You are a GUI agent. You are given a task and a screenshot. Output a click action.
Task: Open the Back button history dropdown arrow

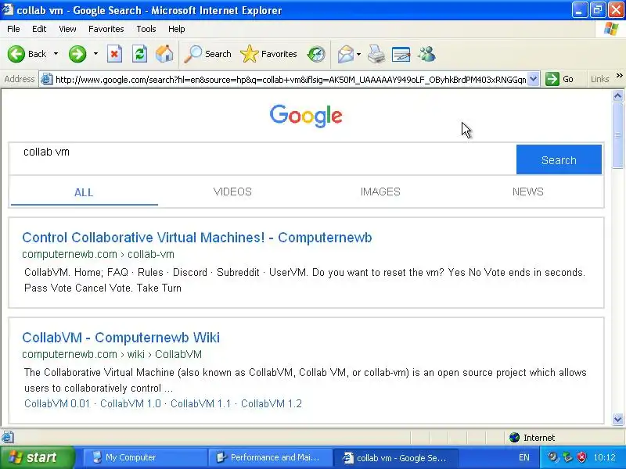(56, 54)
